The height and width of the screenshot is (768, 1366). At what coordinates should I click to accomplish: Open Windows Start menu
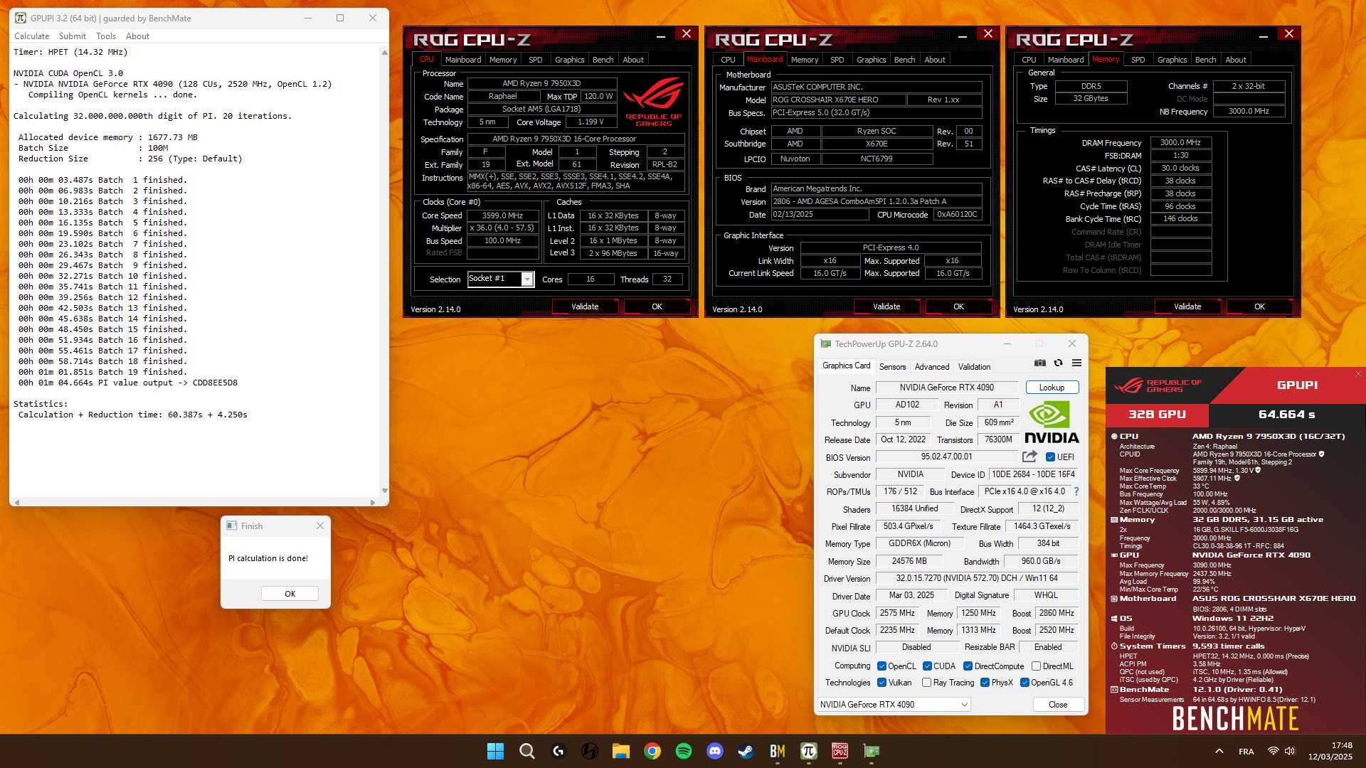tap(495, 751)
